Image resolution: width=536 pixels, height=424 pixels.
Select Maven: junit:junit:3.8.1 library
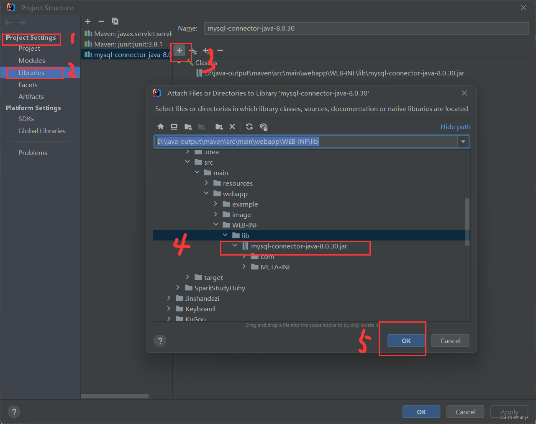126,44
